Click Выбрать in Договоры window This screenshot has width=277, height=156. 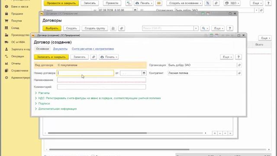tap(52, 28)
